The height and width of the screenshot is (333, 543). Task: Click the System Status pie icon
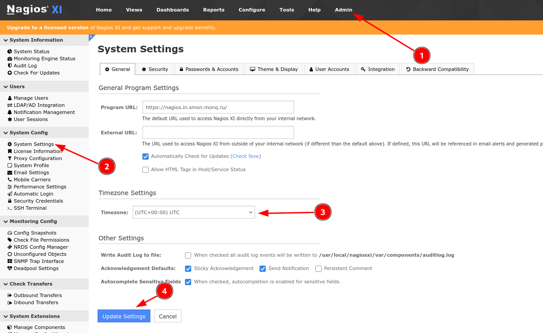click(x=10, y=51)
